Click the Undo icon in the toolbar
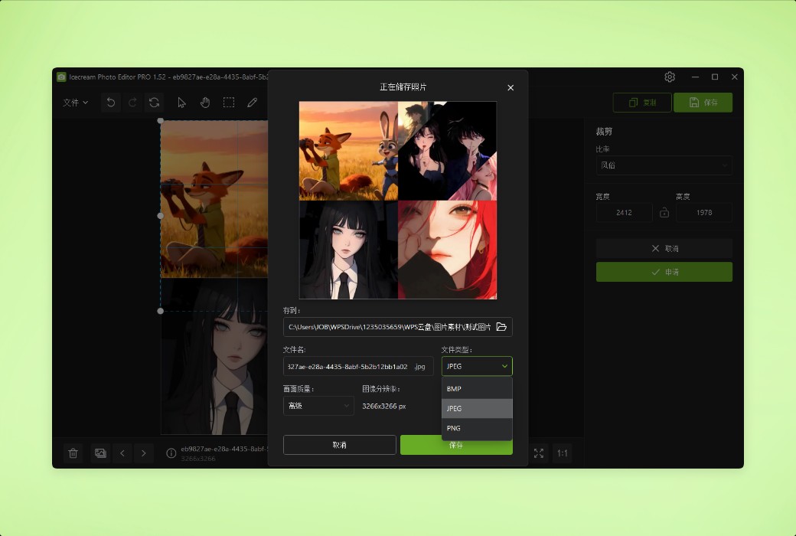Image resolution: width=796 pixels, height=536 pixels. [x=112, y=102]
